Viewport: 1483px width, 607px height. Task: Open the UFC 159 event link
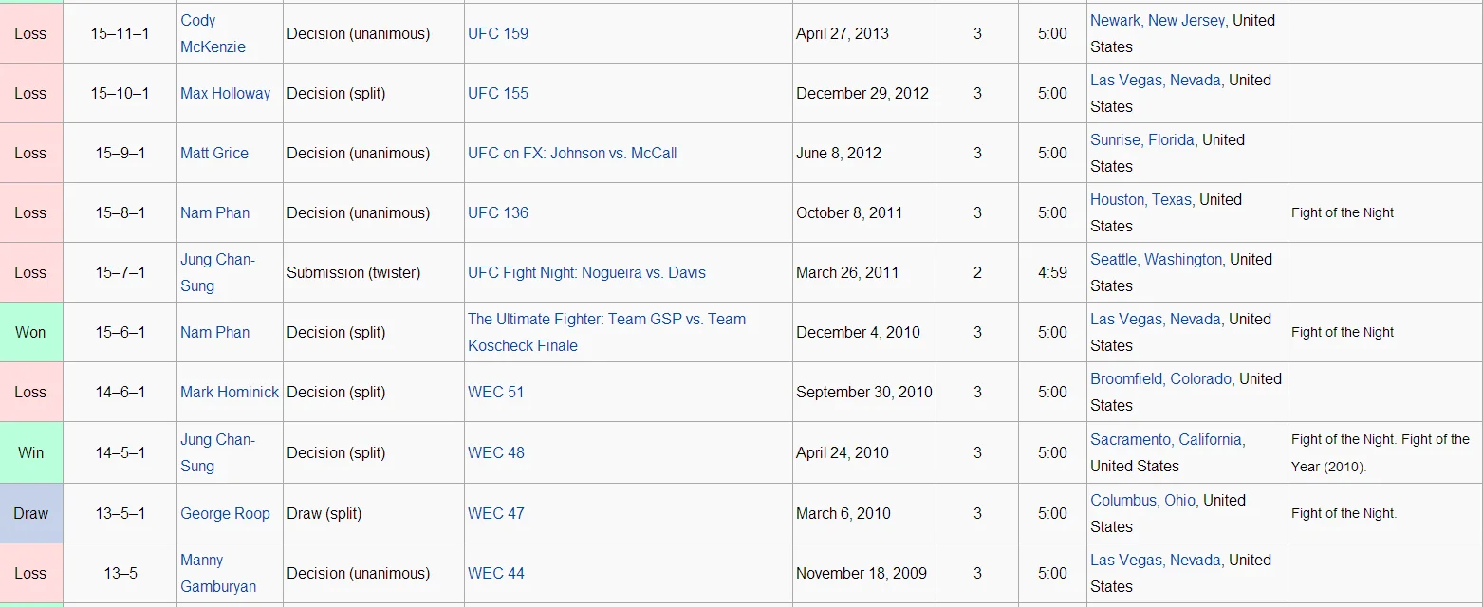coord(497,33)
